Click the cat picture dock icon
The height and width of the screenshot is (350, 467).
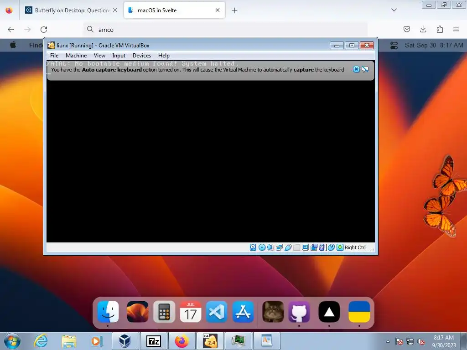(273, 312)
